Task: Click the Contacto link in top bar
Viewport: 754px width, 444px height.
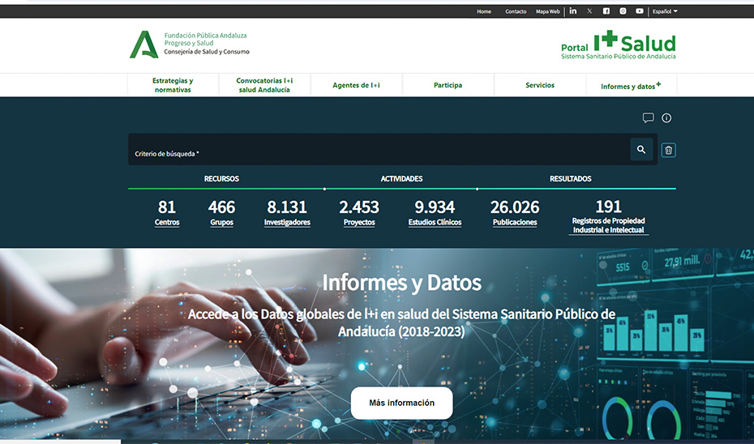Action: tap(516, 11)
